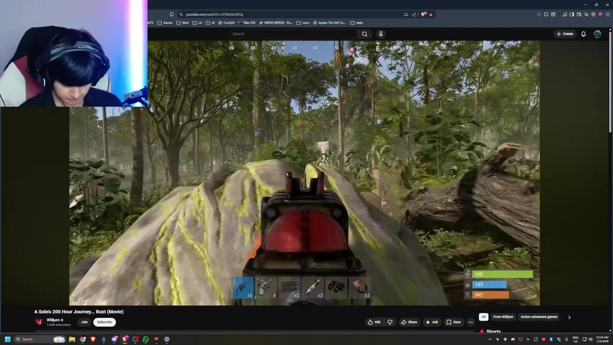Open Brave Shields lion icon

423,14
